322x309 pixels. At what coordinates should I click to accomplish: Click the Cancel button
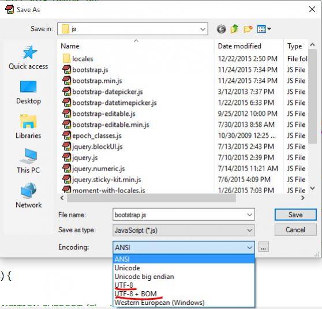coord(295,229)
